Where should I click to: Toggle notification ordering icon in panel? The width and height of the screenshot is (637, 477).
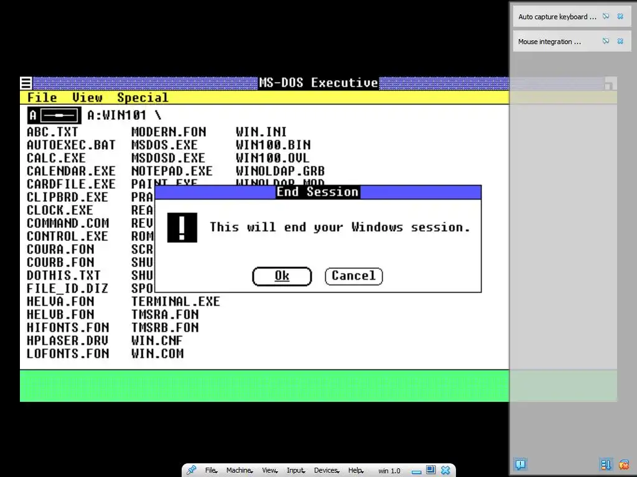click(606, 465)
